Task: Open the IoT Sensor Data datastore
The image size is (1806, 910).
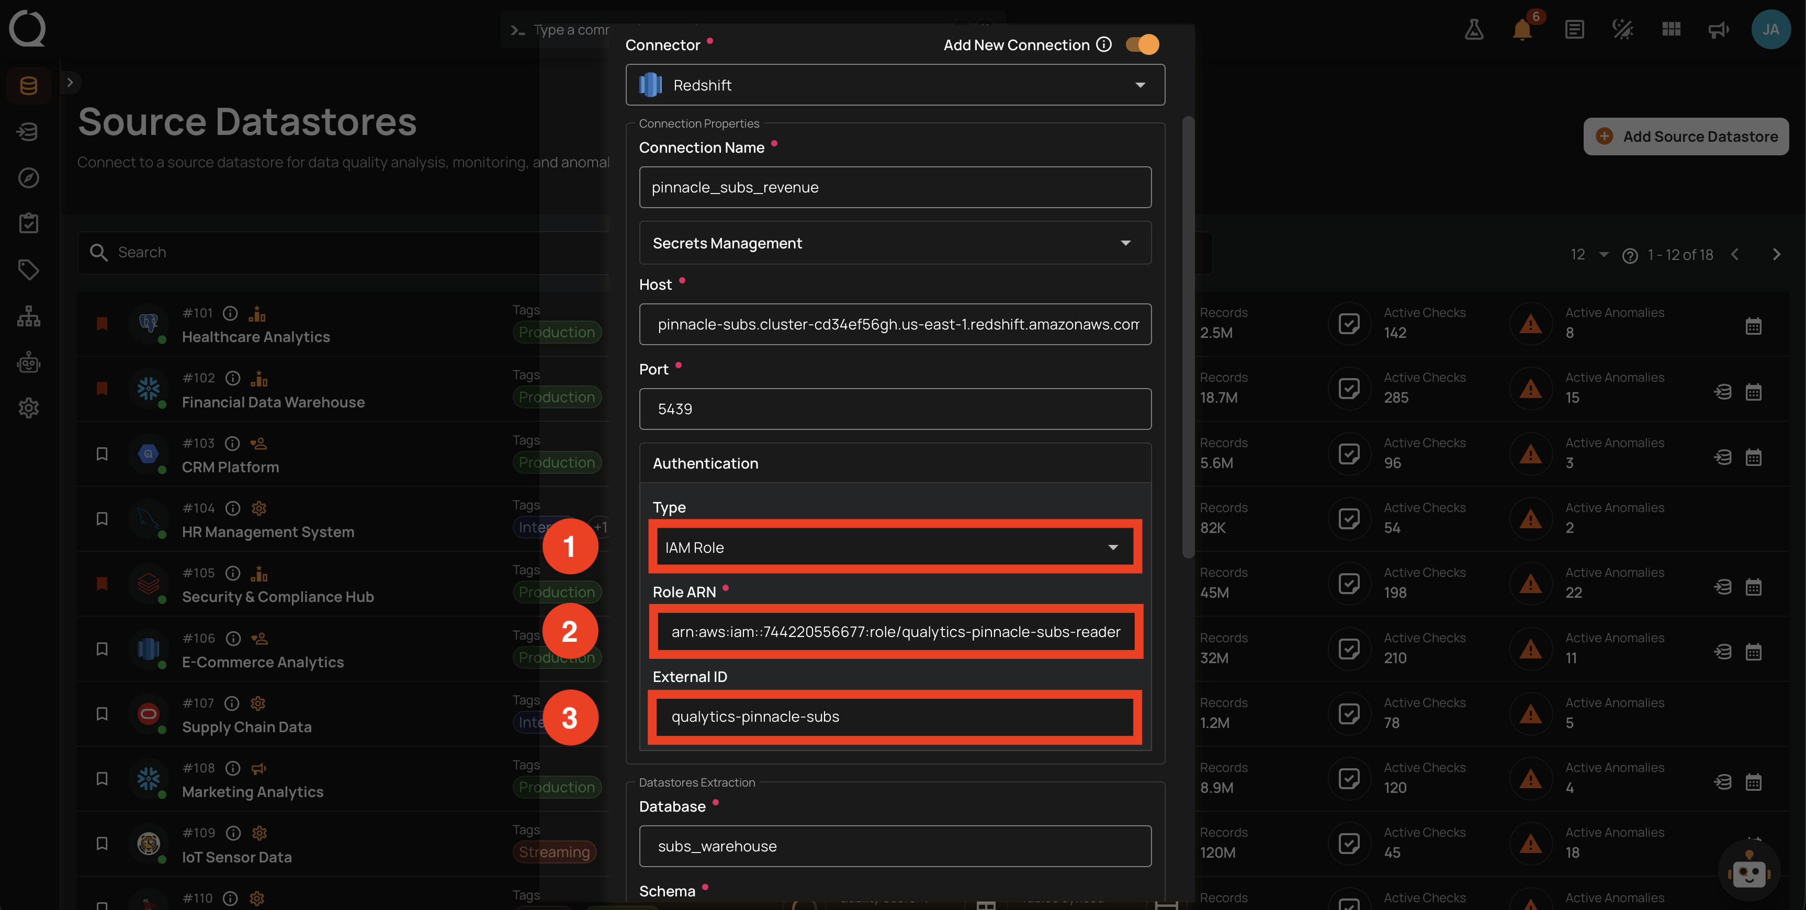Action: coord(237,857)
